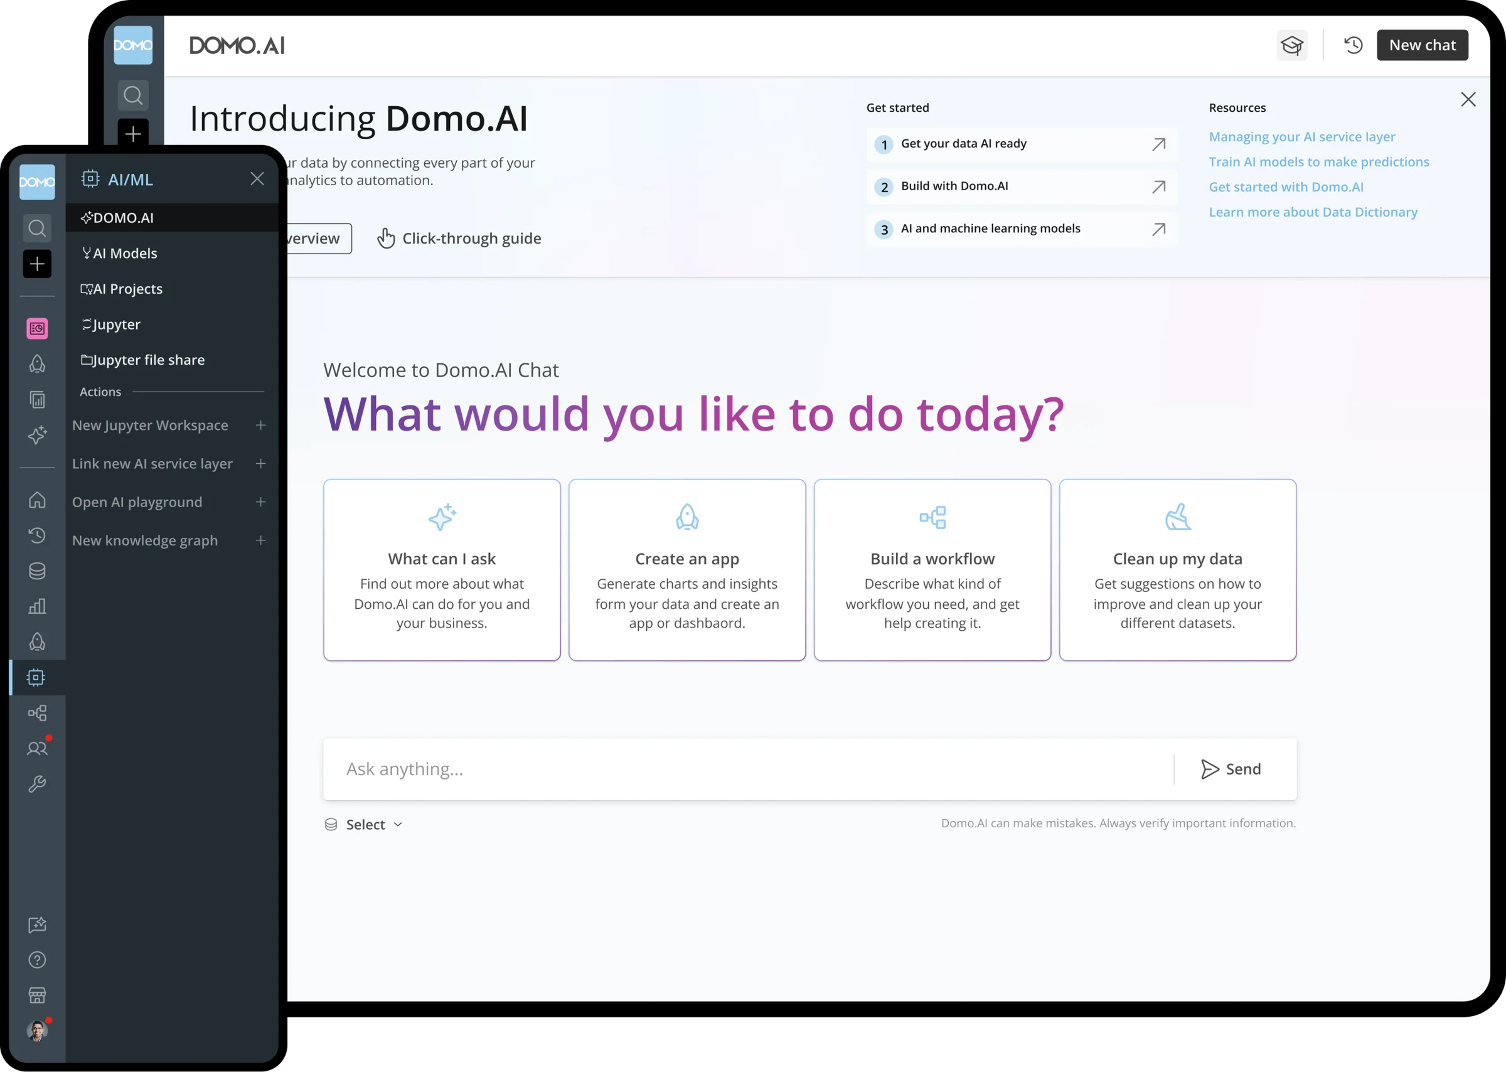Select AI Models menu item

pyautogui.click(x=125, y=254)
